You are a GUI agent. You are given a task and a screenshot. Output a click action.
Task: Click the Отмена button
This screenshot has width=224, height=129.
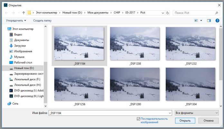(x=209, y=121)
